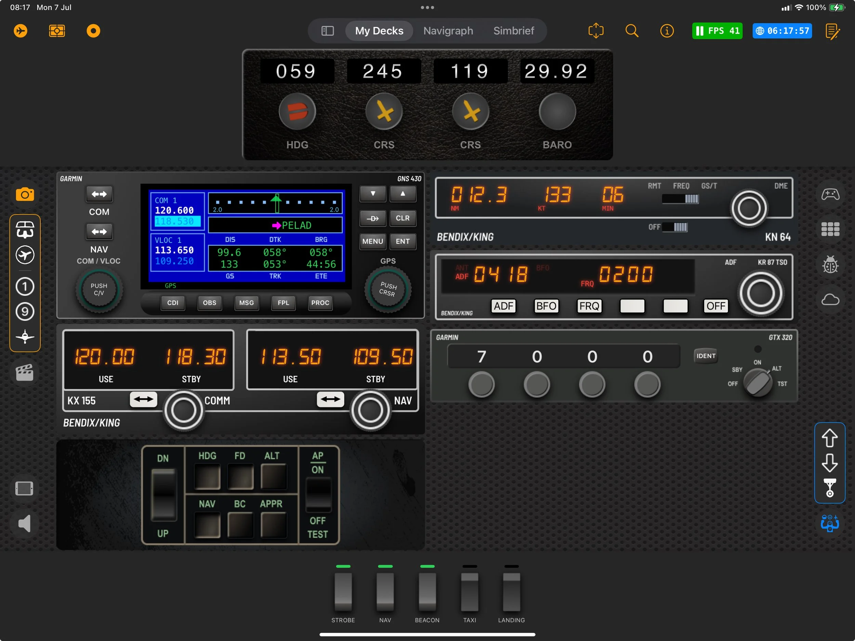Select view number 1 in sidebar
The height and width of the screenshot is (641, 855).
click(x=25, y=287)
